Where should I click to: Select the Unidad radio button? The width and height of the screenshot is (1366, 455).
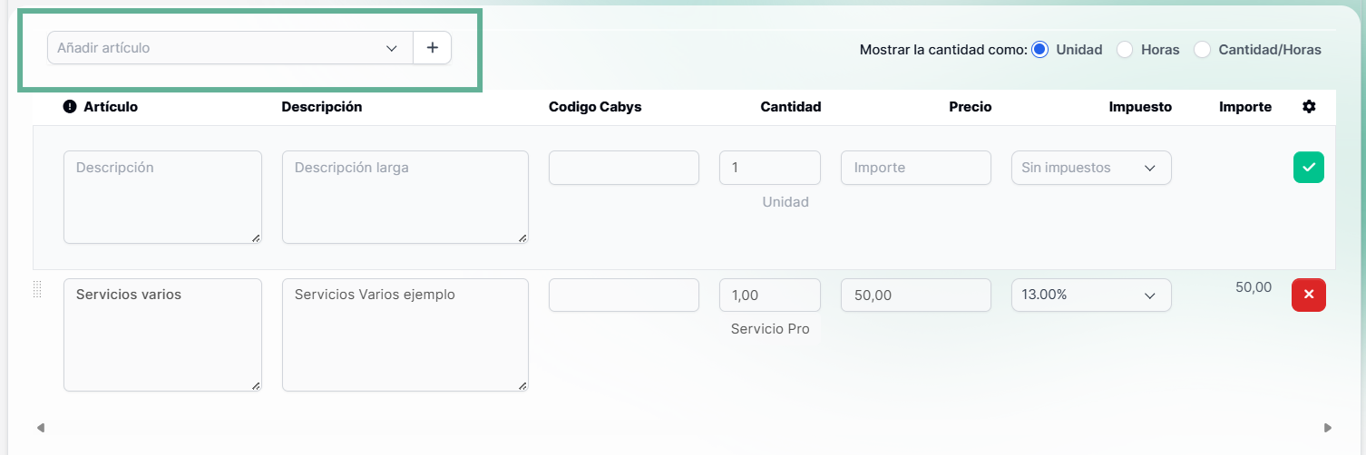coord(1039,50)
